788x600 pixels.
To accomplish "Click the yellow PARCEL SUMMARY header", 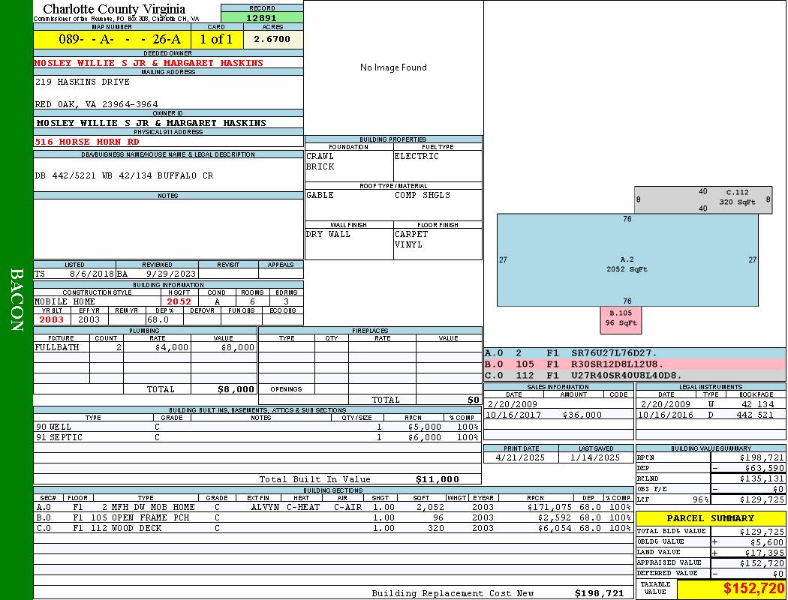I will pos(710,518).
